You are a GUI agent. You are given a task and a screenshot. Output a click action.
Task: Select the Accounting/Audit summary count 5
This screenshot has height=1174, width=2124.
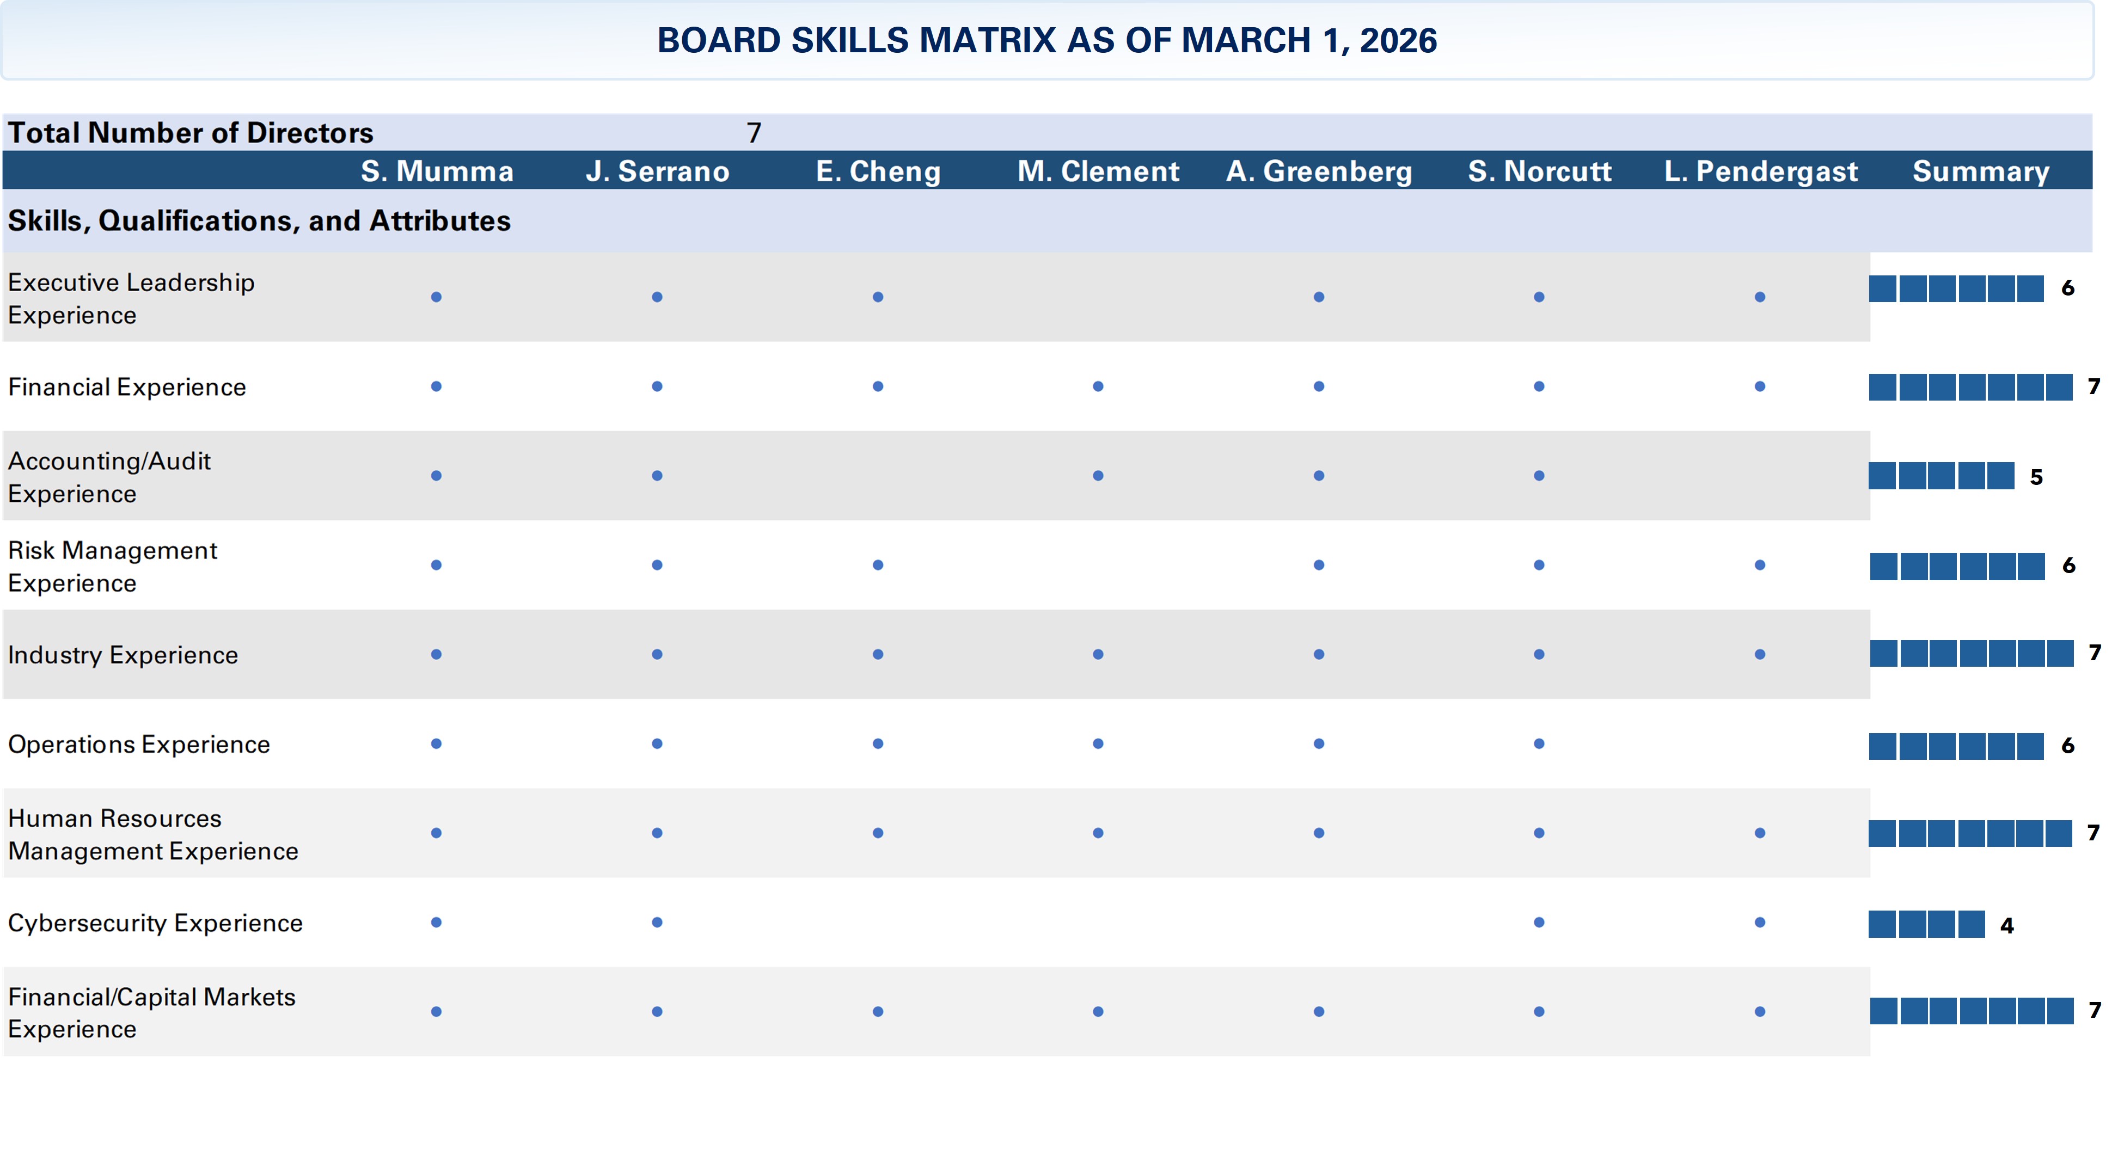point(2036,477)
